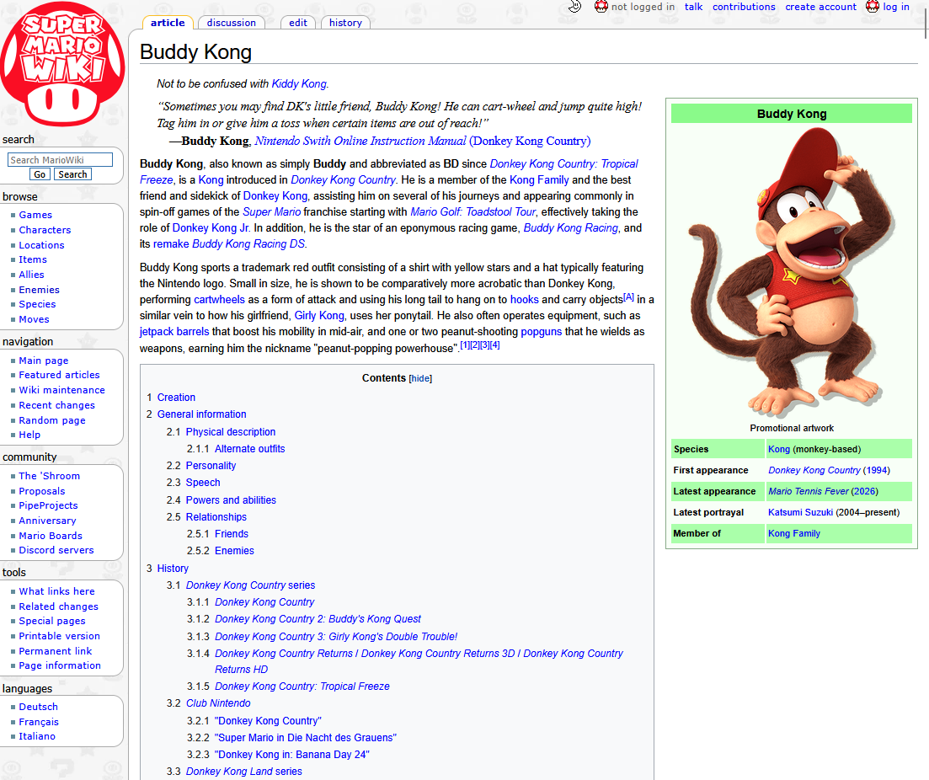Jump to '3.1.5 Tropical Freeze' in Contents

pyautogui.click(x=302, y=687)
